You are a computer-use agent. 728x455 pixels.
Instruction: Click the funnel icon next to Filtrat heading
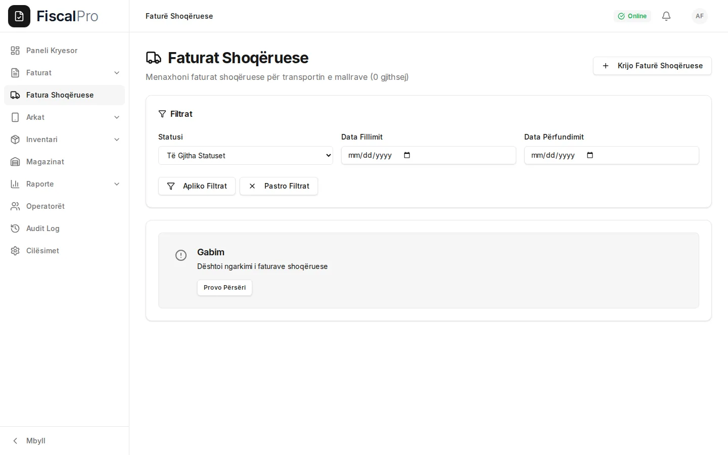click(162, 114)
